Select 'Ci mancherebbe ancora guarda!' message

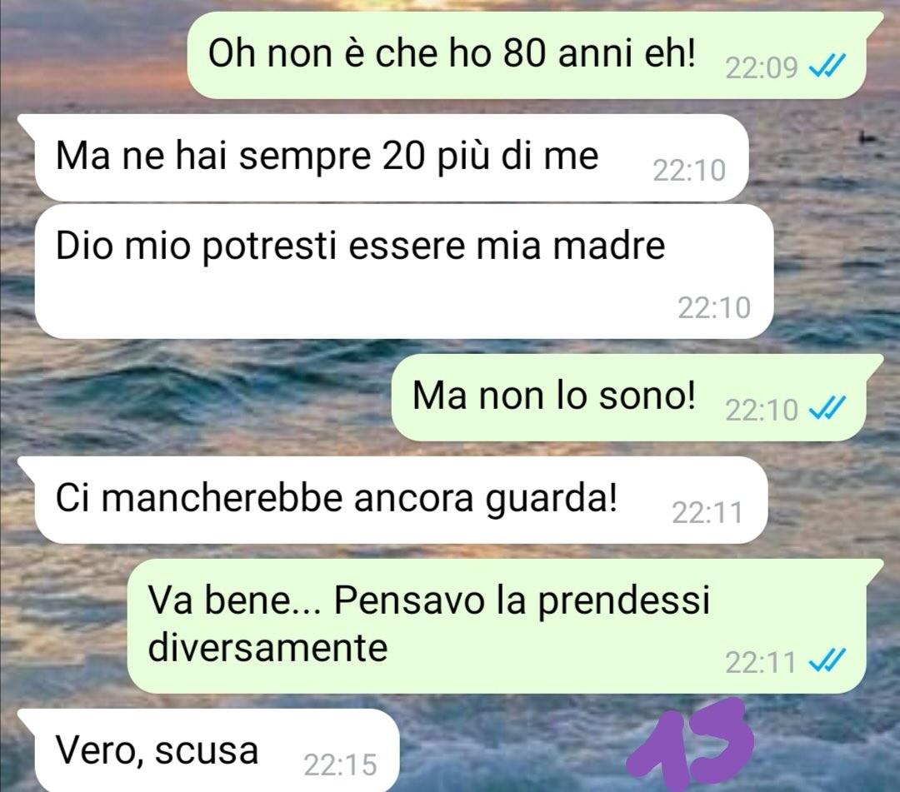pos(401,500)
